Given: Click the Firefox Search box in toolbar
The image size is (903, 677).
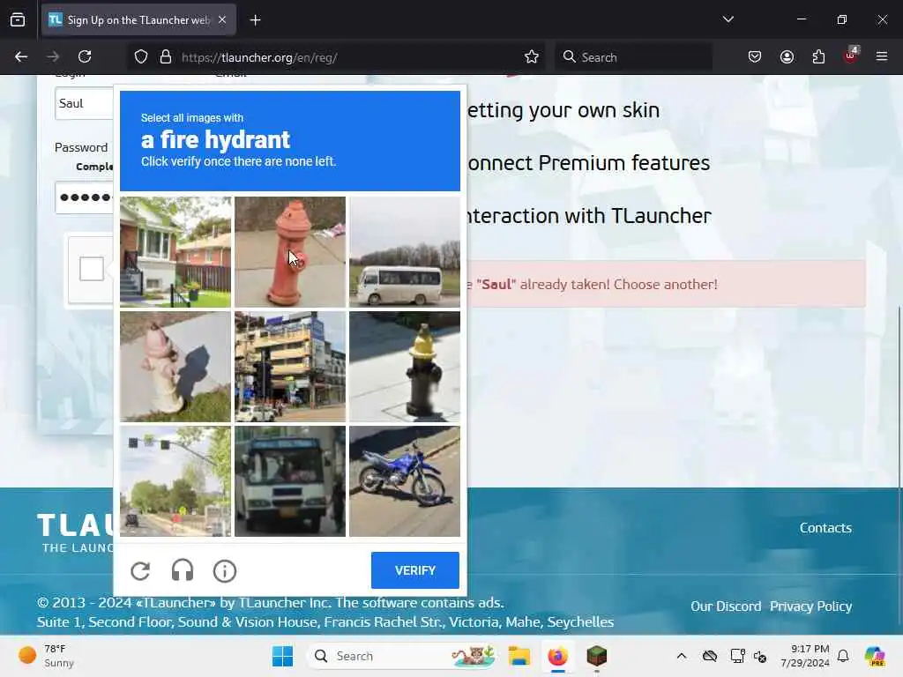Looking at the screenshot, I should point(633,57).
